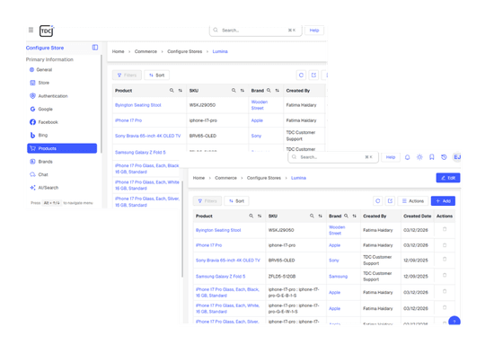
Task: Click action icon for BRV65-OLED row
Action: (445, 260)
